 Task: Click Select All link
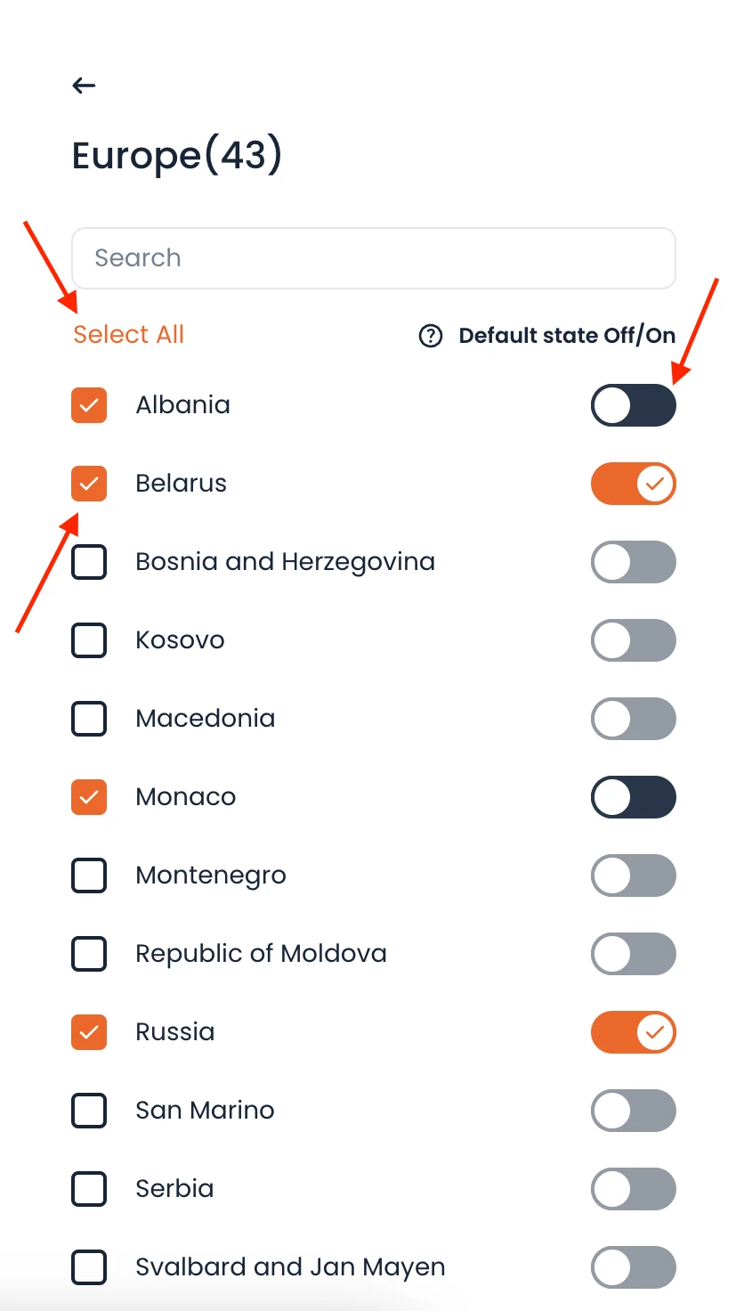128,335
